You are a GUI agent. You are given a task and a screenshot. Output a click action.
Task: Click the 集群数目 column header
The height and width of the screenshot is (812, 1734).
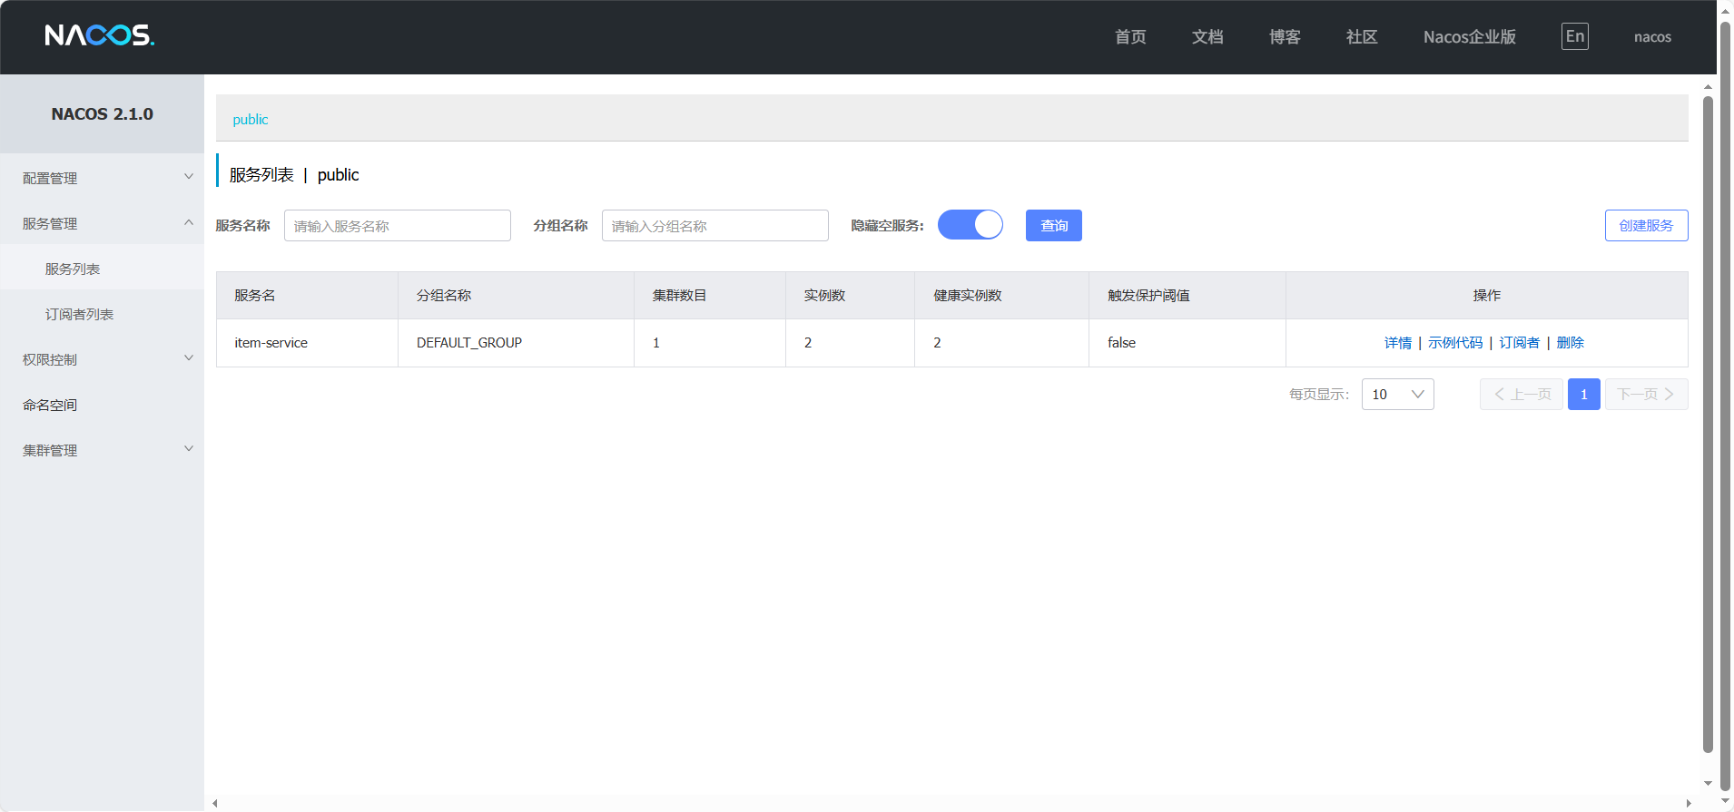710,296
